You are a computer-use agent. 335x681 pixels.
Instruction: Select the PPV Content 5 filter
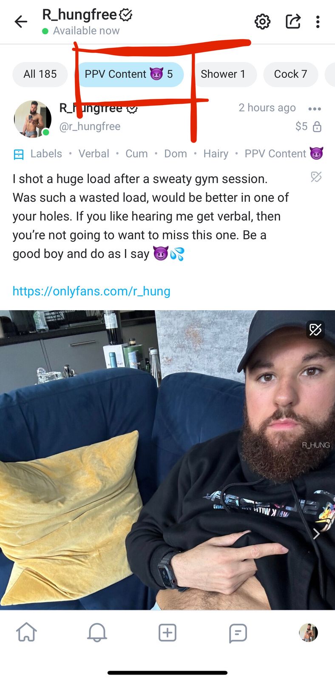(x=129, y=74)
